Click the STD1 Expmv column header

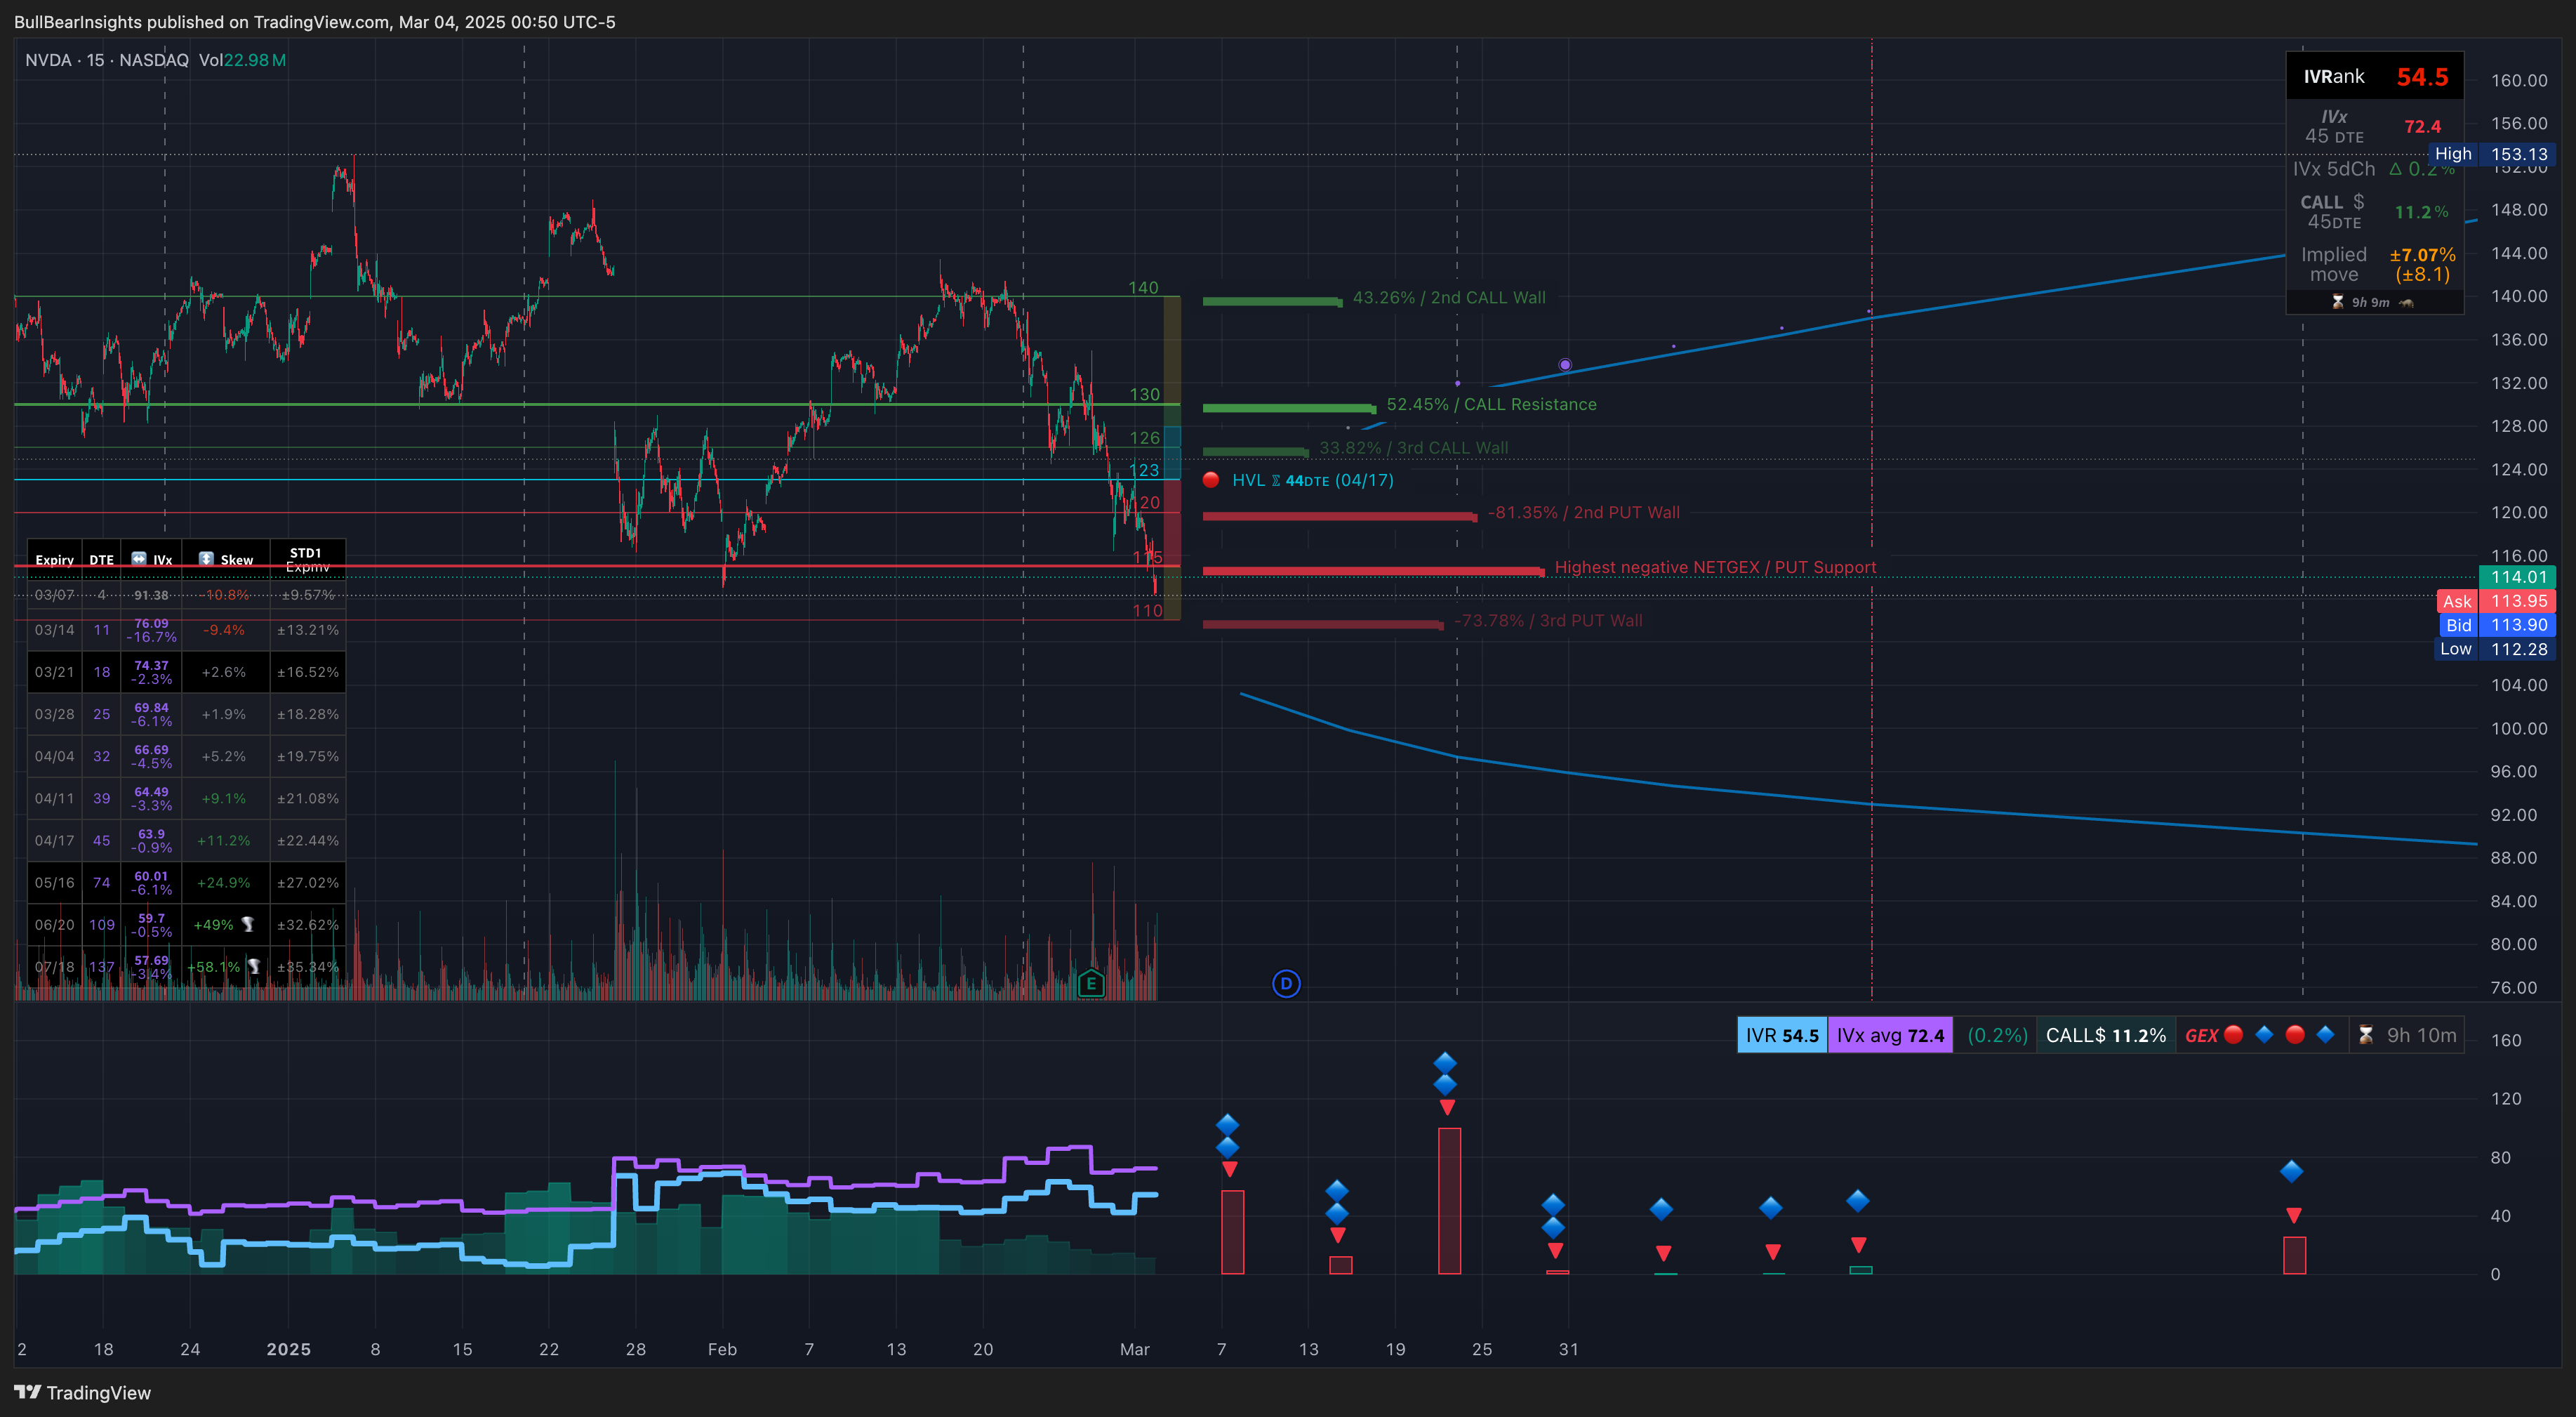point(306,560)
